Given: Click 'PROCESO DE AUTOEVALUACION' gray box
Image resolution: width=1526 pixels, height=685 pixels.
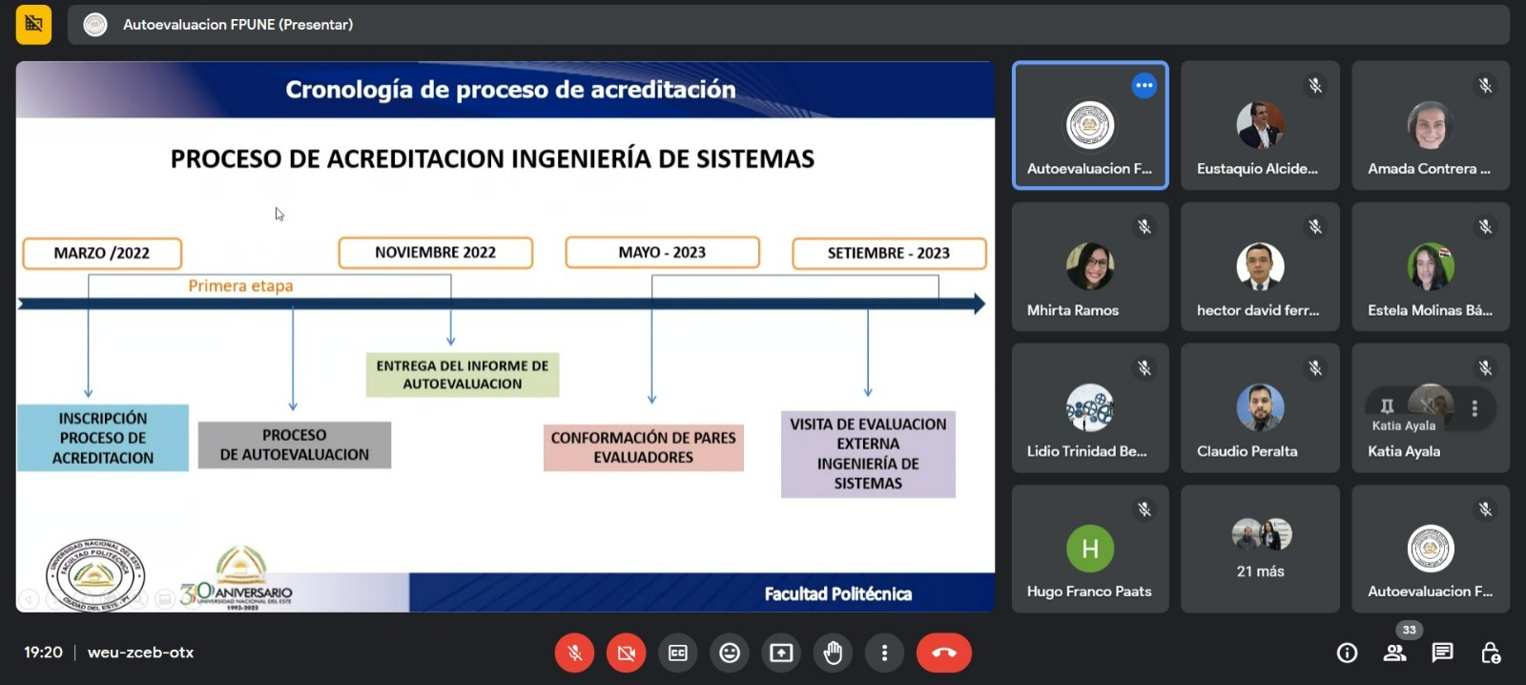Looking at the screenshot, I should 295,445.
